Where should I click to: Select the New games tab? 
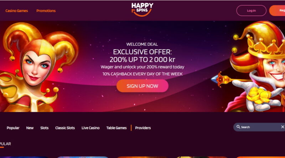pyautogui.click(x=30, y=128)
